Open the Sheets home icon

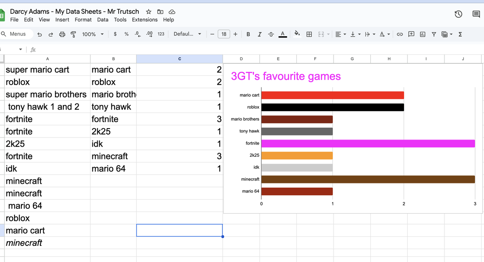2,15
